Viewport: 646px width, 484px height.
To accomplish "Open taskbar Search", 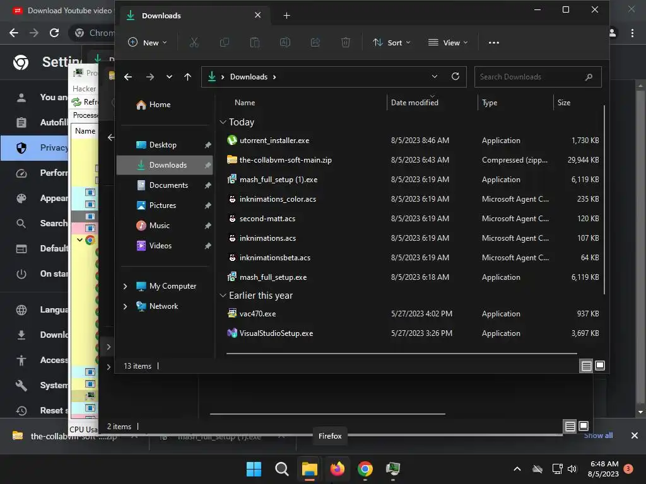I will (282, 469).
